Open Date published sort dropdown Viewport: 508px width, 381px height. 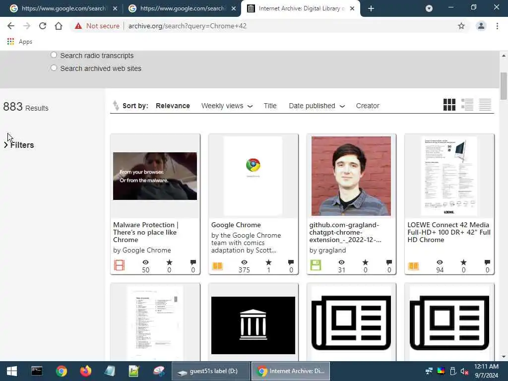coord(317,106)
